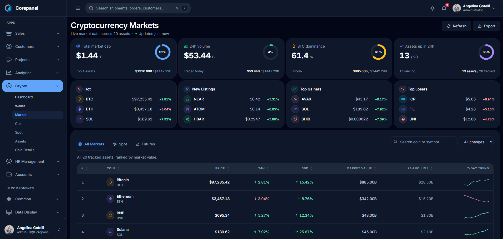Sort table by Market Value column
The width and height of the screenshot is (503, 239).
[x=361, y=168]
